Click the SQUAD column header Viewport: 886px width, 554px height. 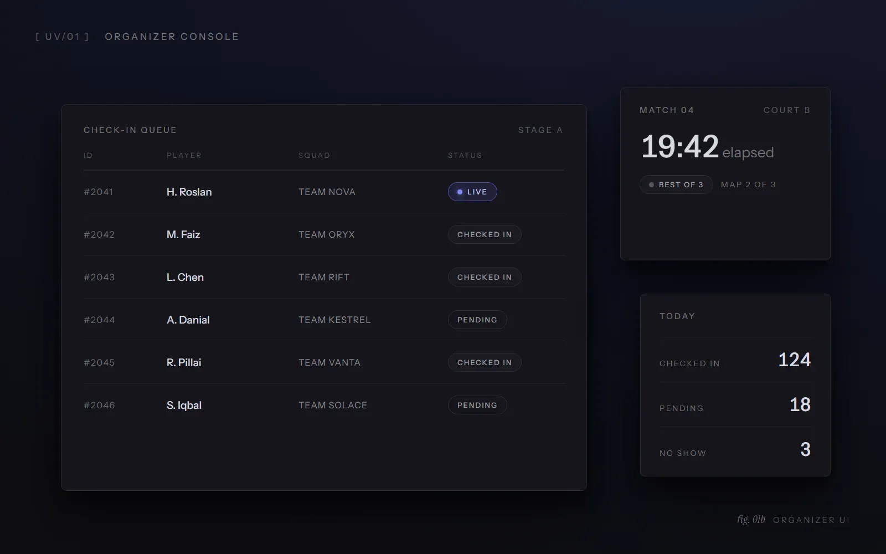point(314,155)
